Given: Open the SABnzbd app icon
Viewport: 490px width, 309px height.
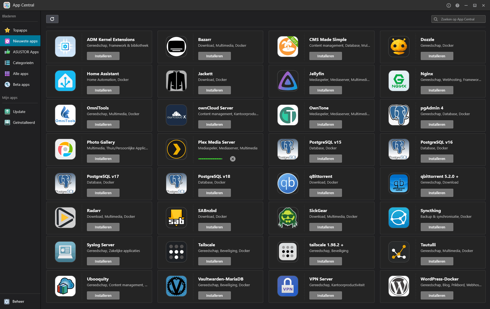Looking at the screenshot, I should 176,218.
